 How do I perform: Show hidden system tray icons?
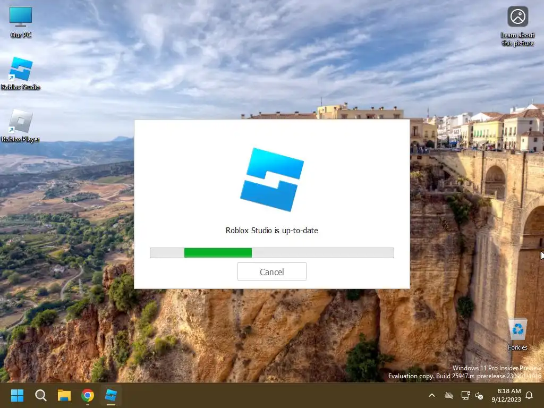tap(432, 395)
